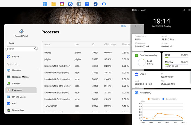The image size is (191, 125).
Task: Click the LAN card scrollbar
Action: 190,77
